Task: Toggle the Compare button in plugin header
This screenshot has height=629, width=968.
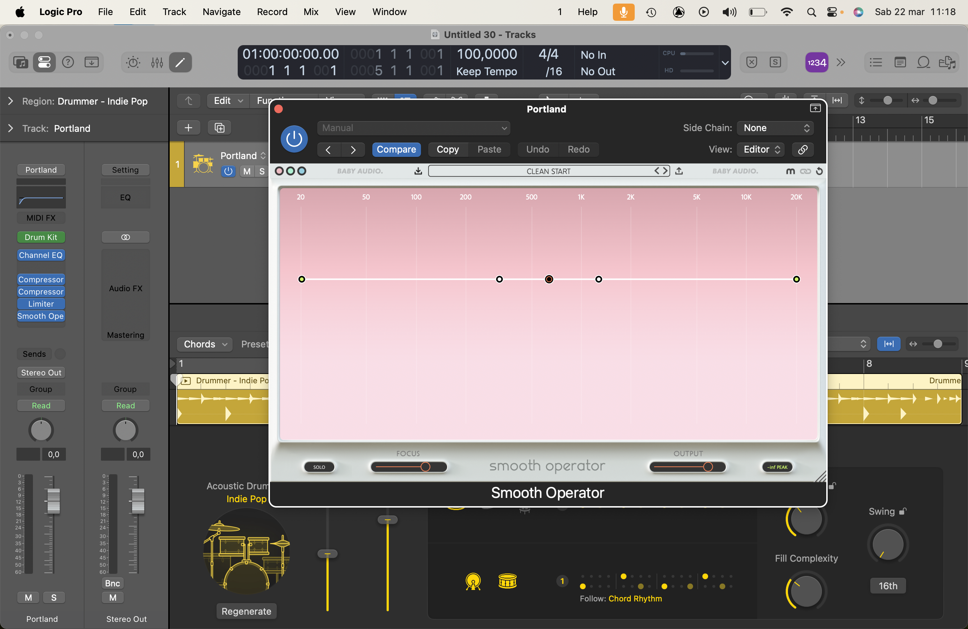Action: (x=396, y=149)
